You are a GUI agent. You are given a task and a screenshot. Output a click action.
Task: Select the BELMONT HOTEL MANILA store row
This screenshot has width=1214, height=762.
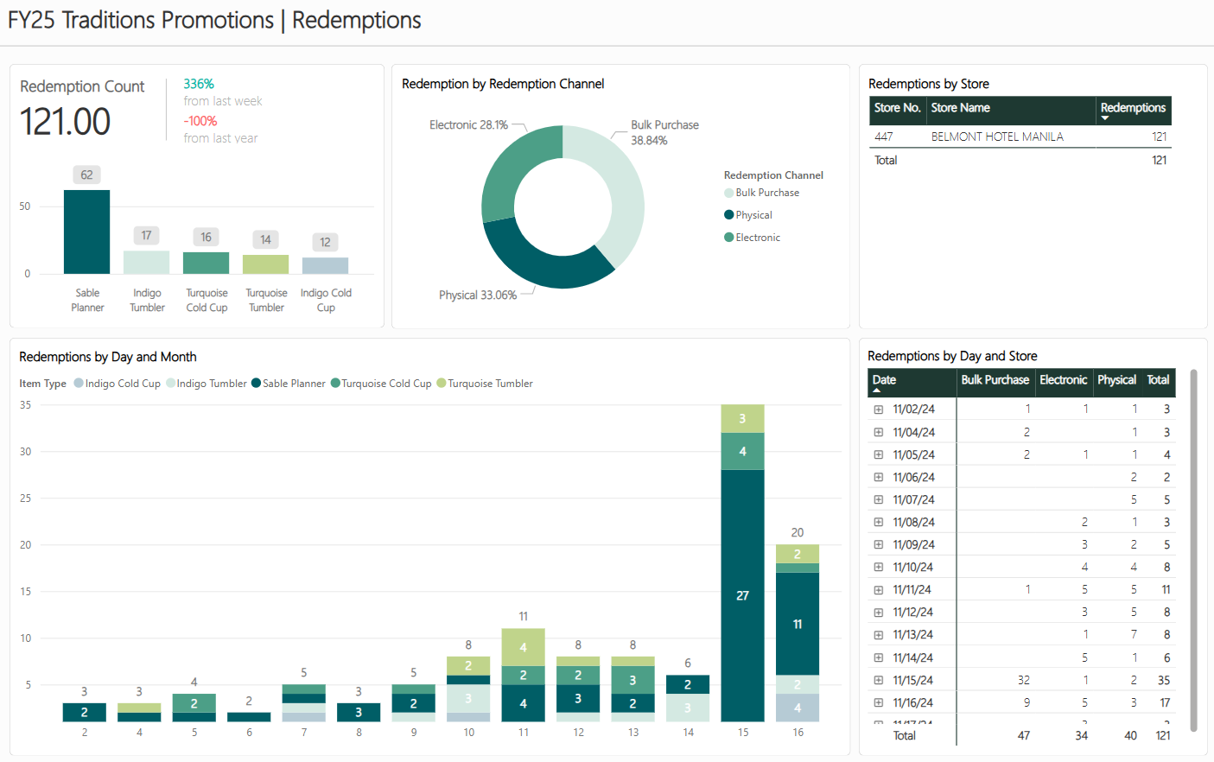[996, 137]
